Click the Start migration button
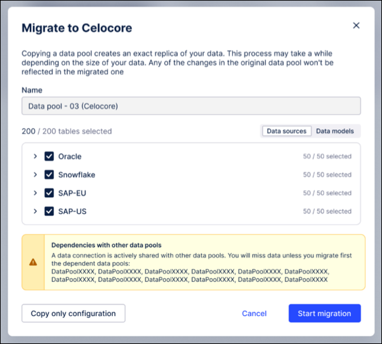This screenshot has height=344, width=382. 324,314
